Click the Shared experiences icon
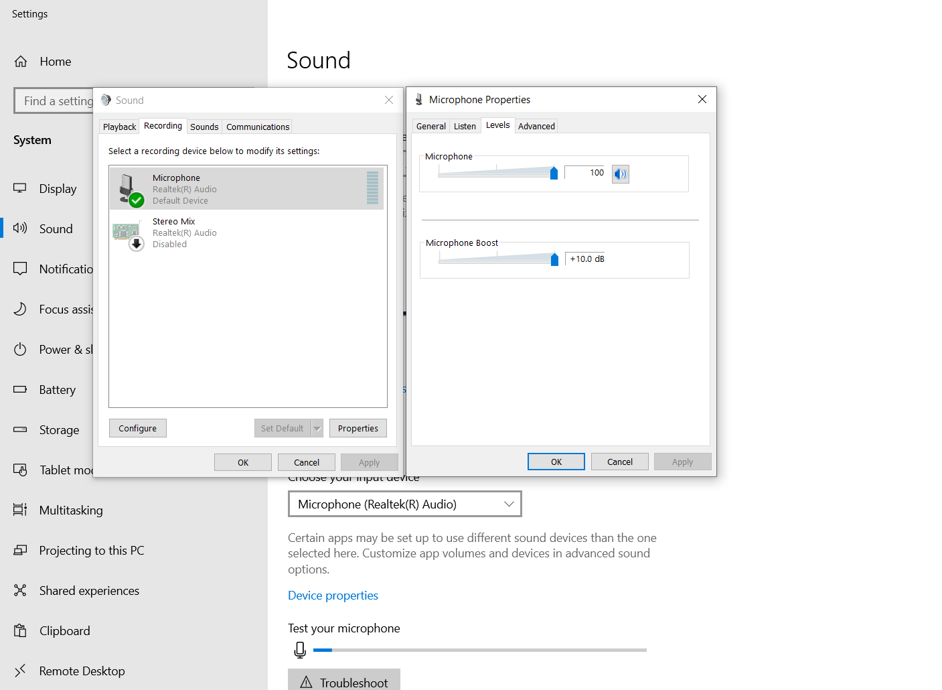The width and height of the screenshot is (942, 690). tap(20, 590)
